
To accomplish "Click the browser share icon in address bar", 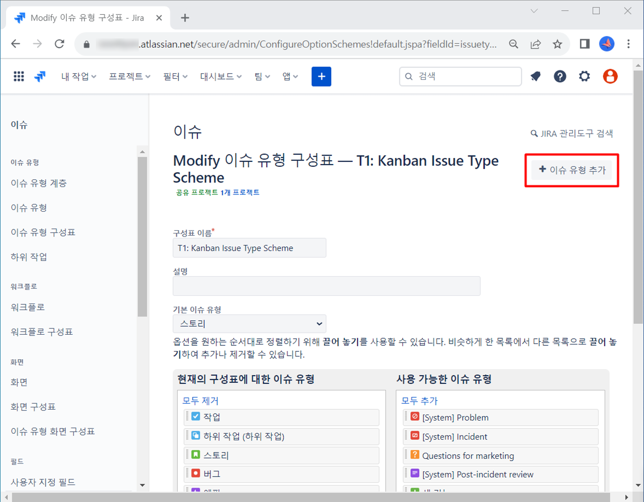I will click(536, 44).
